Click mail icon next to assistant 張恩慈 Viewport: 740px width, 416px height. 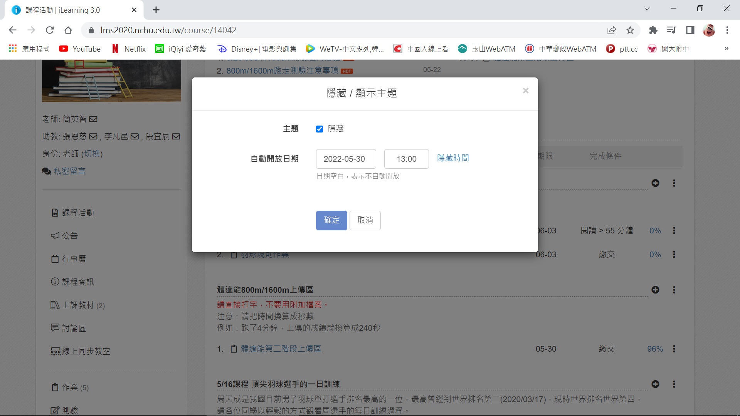(x=93, y=136)
